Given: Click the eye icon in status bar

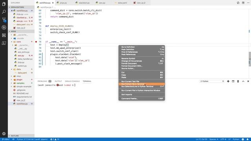Looking at the screenshot, I should pyautogui.click(x=13, y=139).
